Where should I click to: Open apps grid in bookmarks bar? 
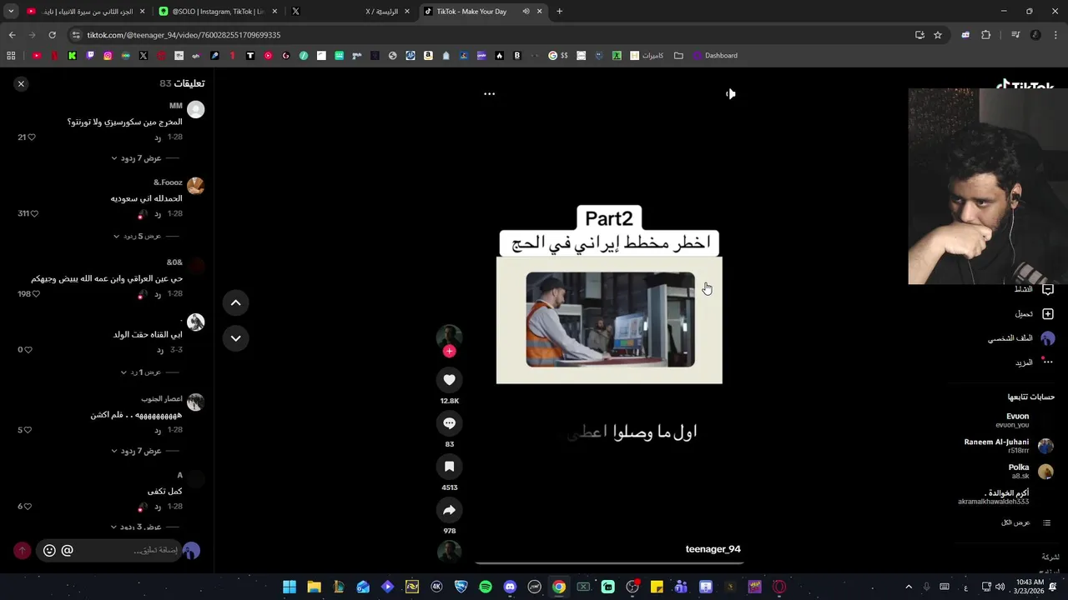(11, 56)
